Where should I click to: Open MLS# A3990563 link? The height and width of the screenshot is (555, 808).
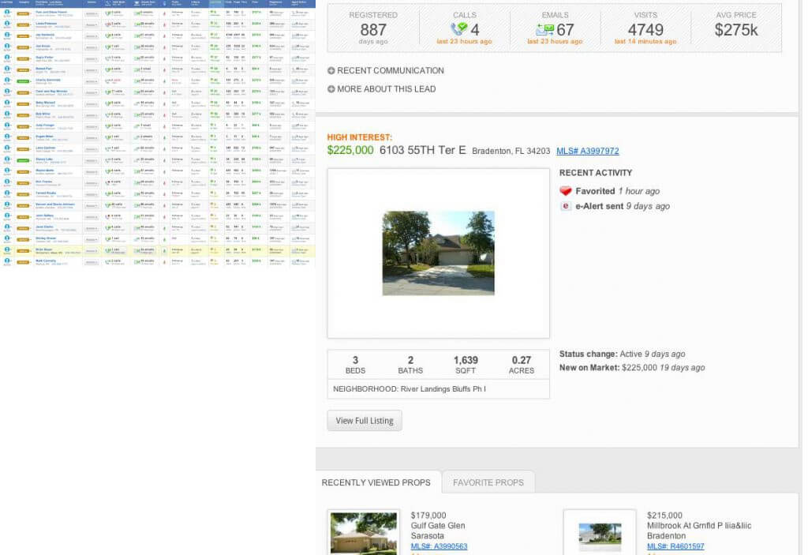(439, 546)
